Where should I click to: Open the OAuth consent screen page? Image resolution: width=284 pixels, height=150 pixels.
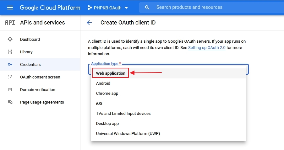click(40, 77)
